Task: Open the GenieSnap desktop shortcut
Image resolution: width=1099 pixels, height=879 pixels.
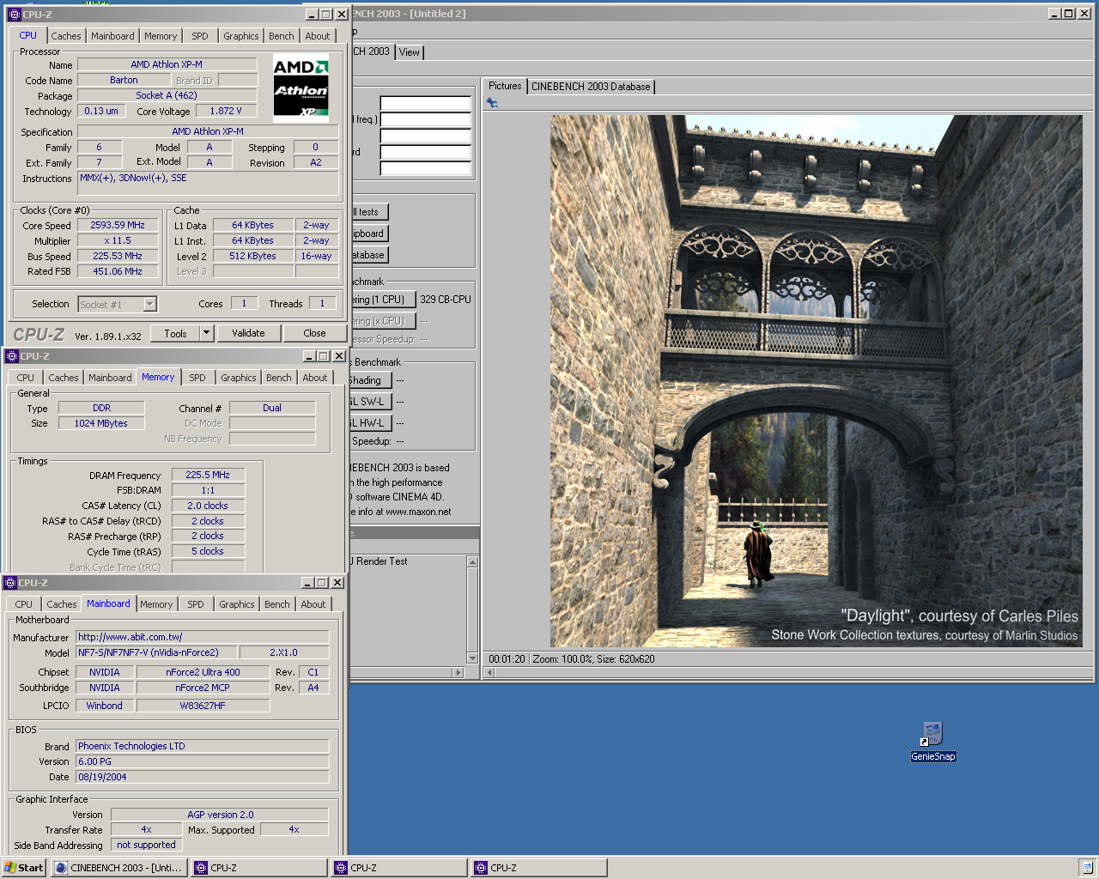Action: (x=932, y=742)
